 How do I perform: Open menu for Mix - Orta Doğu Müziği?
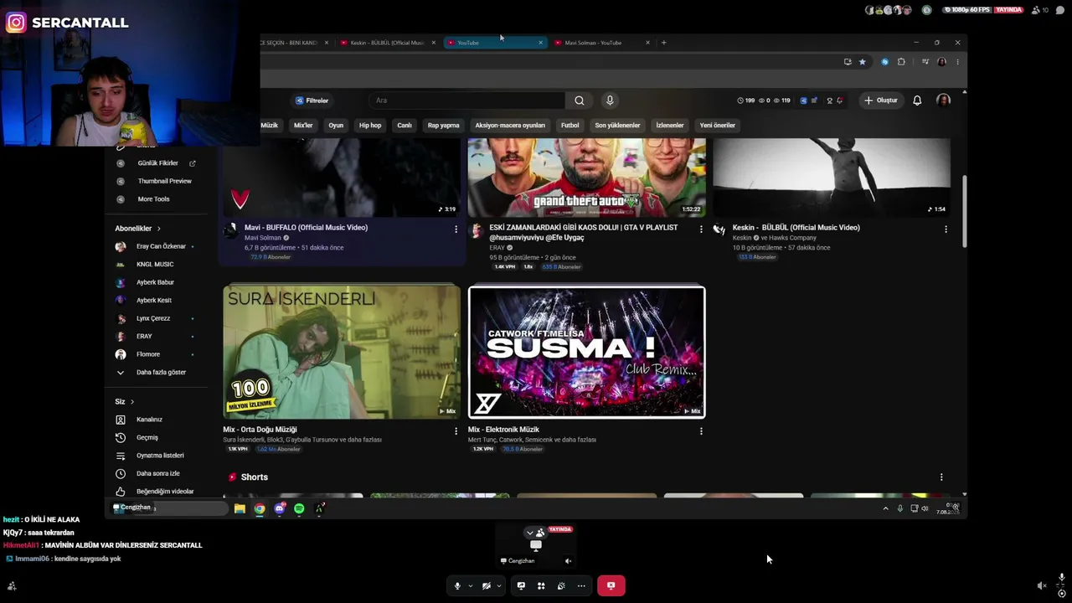tap(456, 430)
